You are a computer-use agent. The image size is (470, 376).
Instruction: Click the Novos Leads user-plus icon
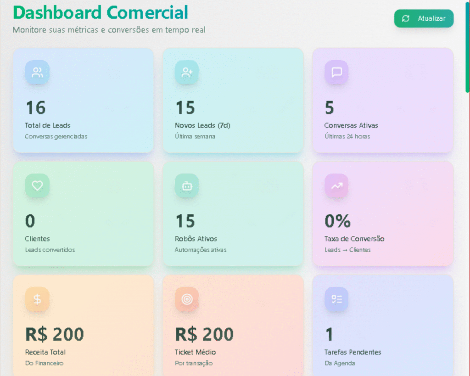[187, 72]
